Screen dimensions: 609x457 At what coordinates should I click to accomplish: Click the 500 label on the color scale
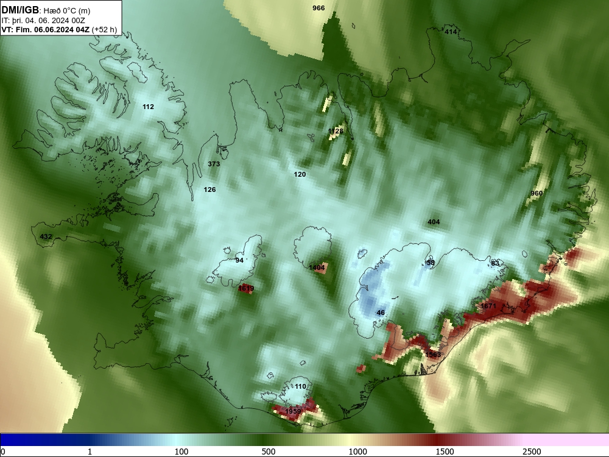coord(269,452)
